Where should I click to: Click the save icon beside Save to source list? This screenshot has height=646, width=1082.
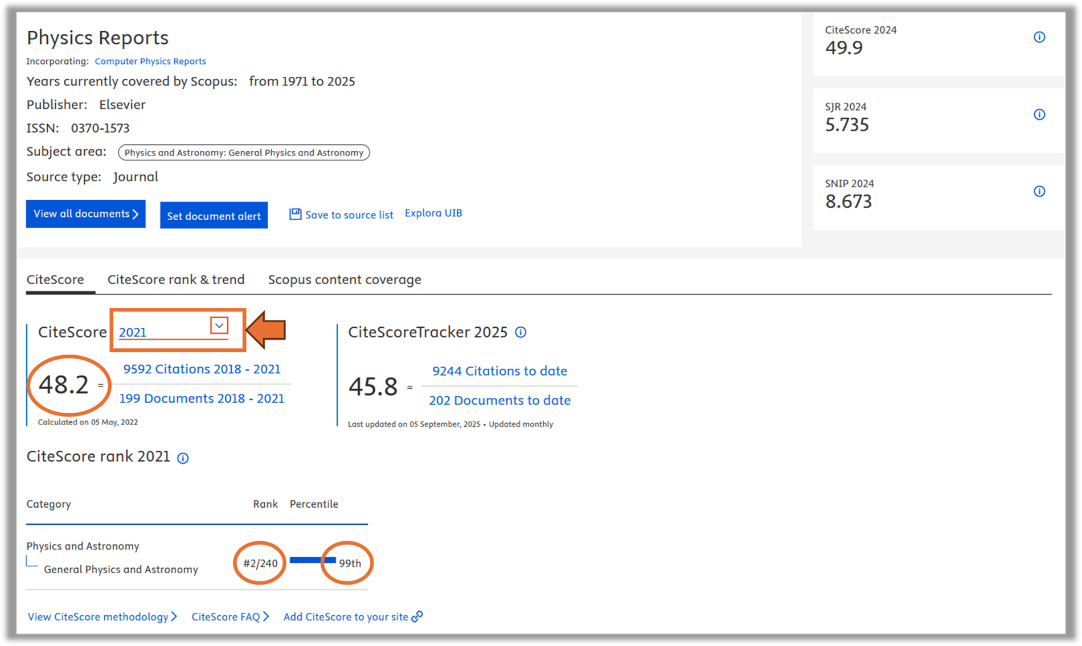pos(295,214)
